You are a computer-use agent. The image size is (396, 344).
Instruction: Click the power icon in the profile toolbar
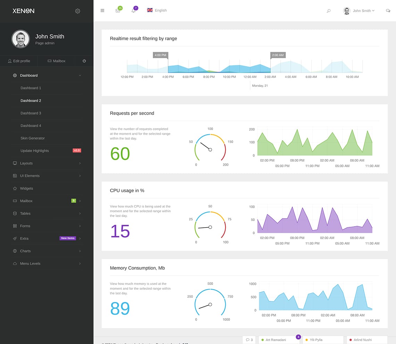(84, 61)
